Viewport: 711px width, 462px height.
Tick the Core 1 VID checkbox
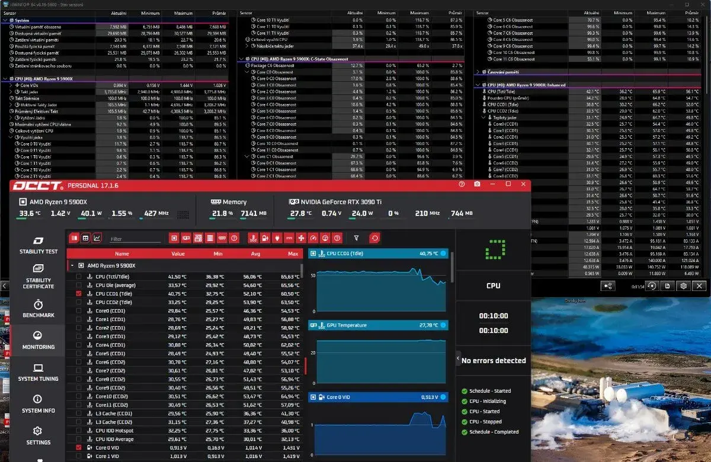click(79, 456)
